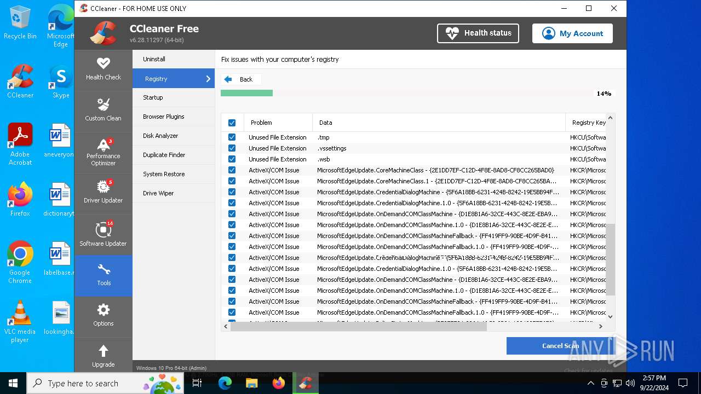Open Disk Analyzer tool
The image size is (701, 394).
pos(174,136)
